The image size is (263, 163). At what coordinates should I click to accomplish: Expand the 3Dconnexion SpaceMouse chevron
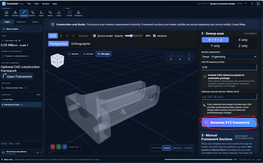[40, 153]
